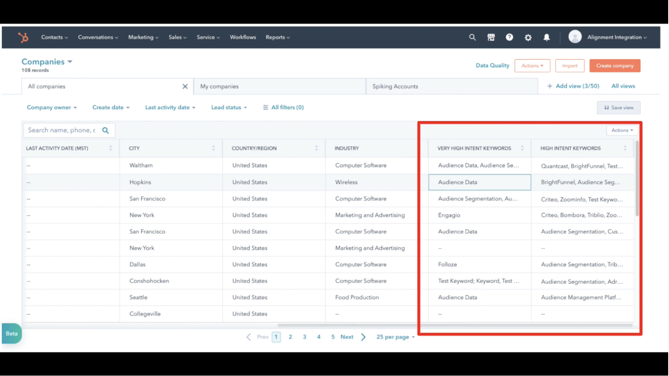Click the Wireless industry cell

tap(377, 182)
